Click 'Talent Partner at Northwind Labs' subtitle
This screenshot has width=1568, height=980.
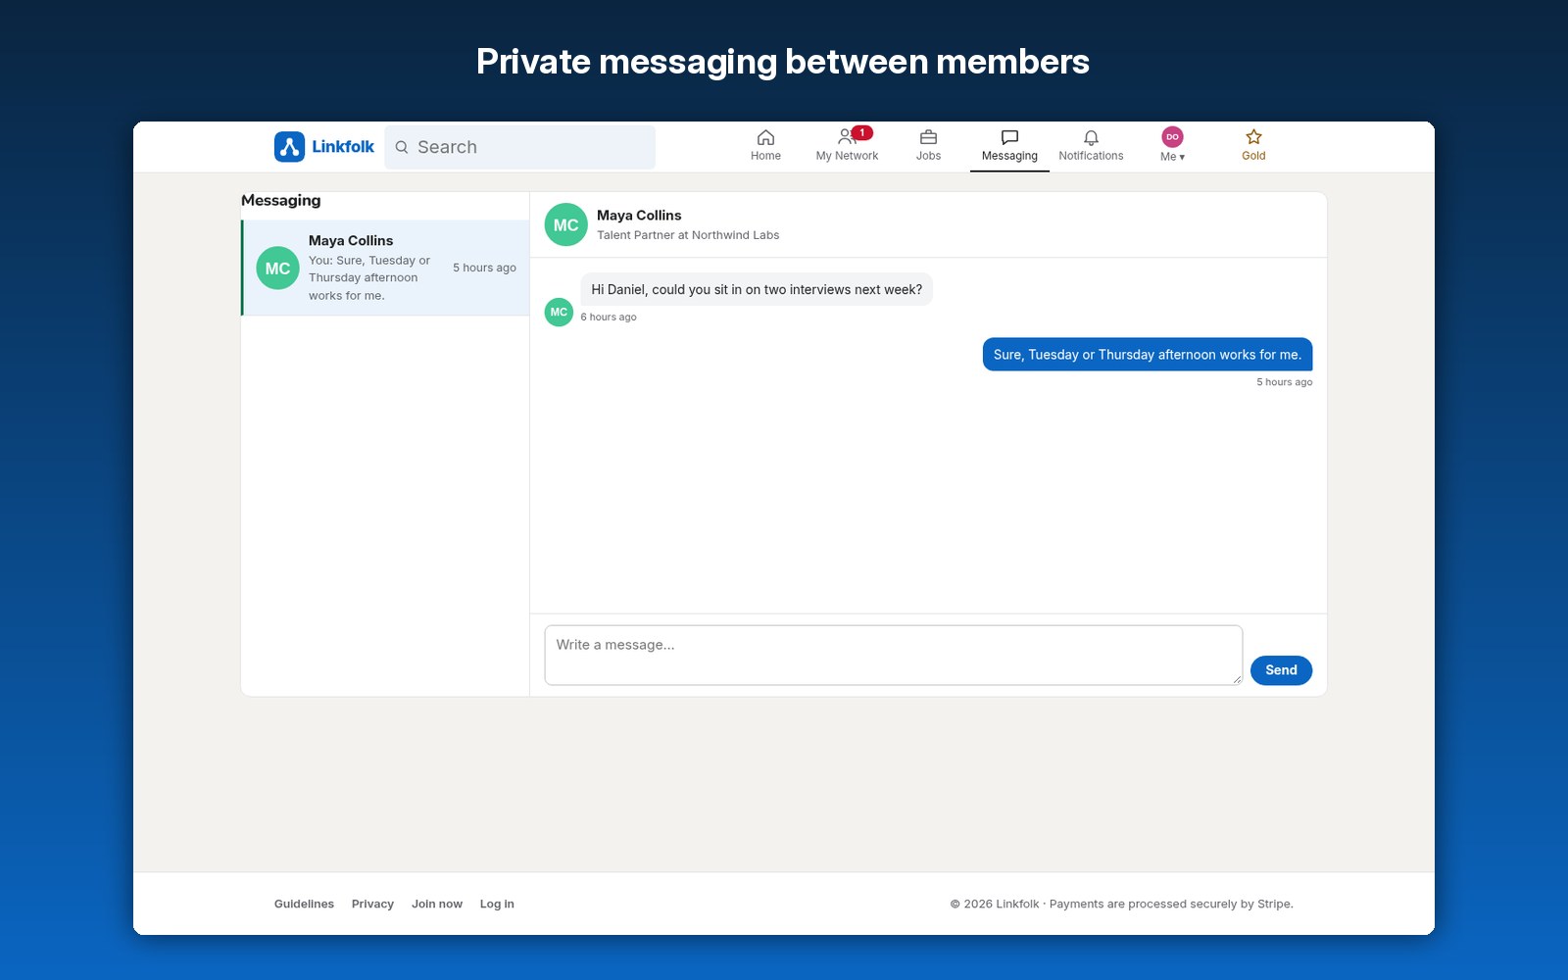tap(688, 235)
